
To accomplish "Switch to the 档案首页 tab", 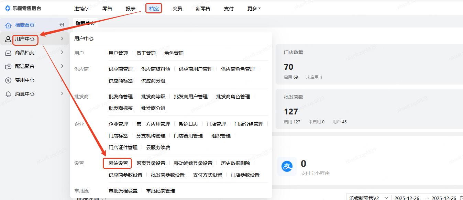I will (85, 23).
